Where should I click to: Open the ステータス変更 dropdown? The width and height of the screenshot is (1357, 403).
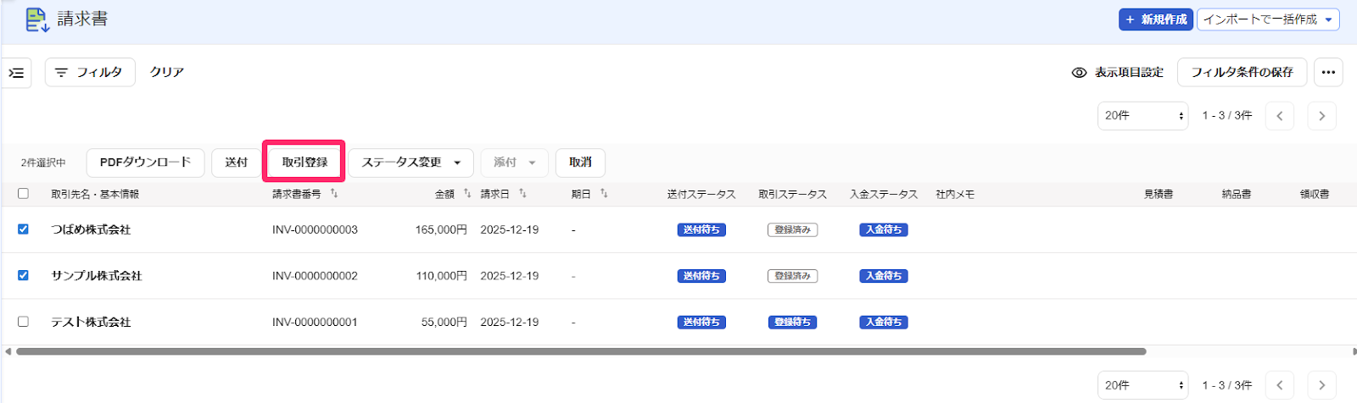coord(411,163)
